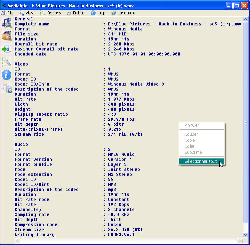Screen dimensions: 250x245
Task: Click the horizontal scrollbar right arrow
Action: click(x=240, y=240)
